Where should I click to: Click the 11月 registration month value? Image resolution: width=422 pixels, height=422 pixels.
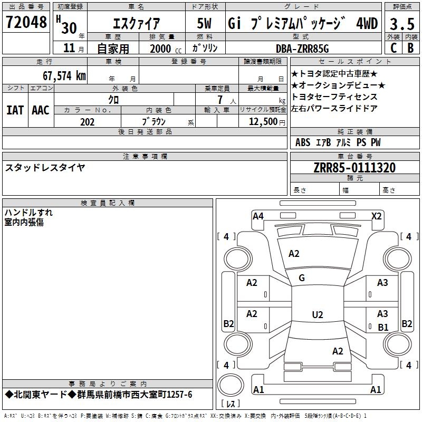click(x=73, y=48)
